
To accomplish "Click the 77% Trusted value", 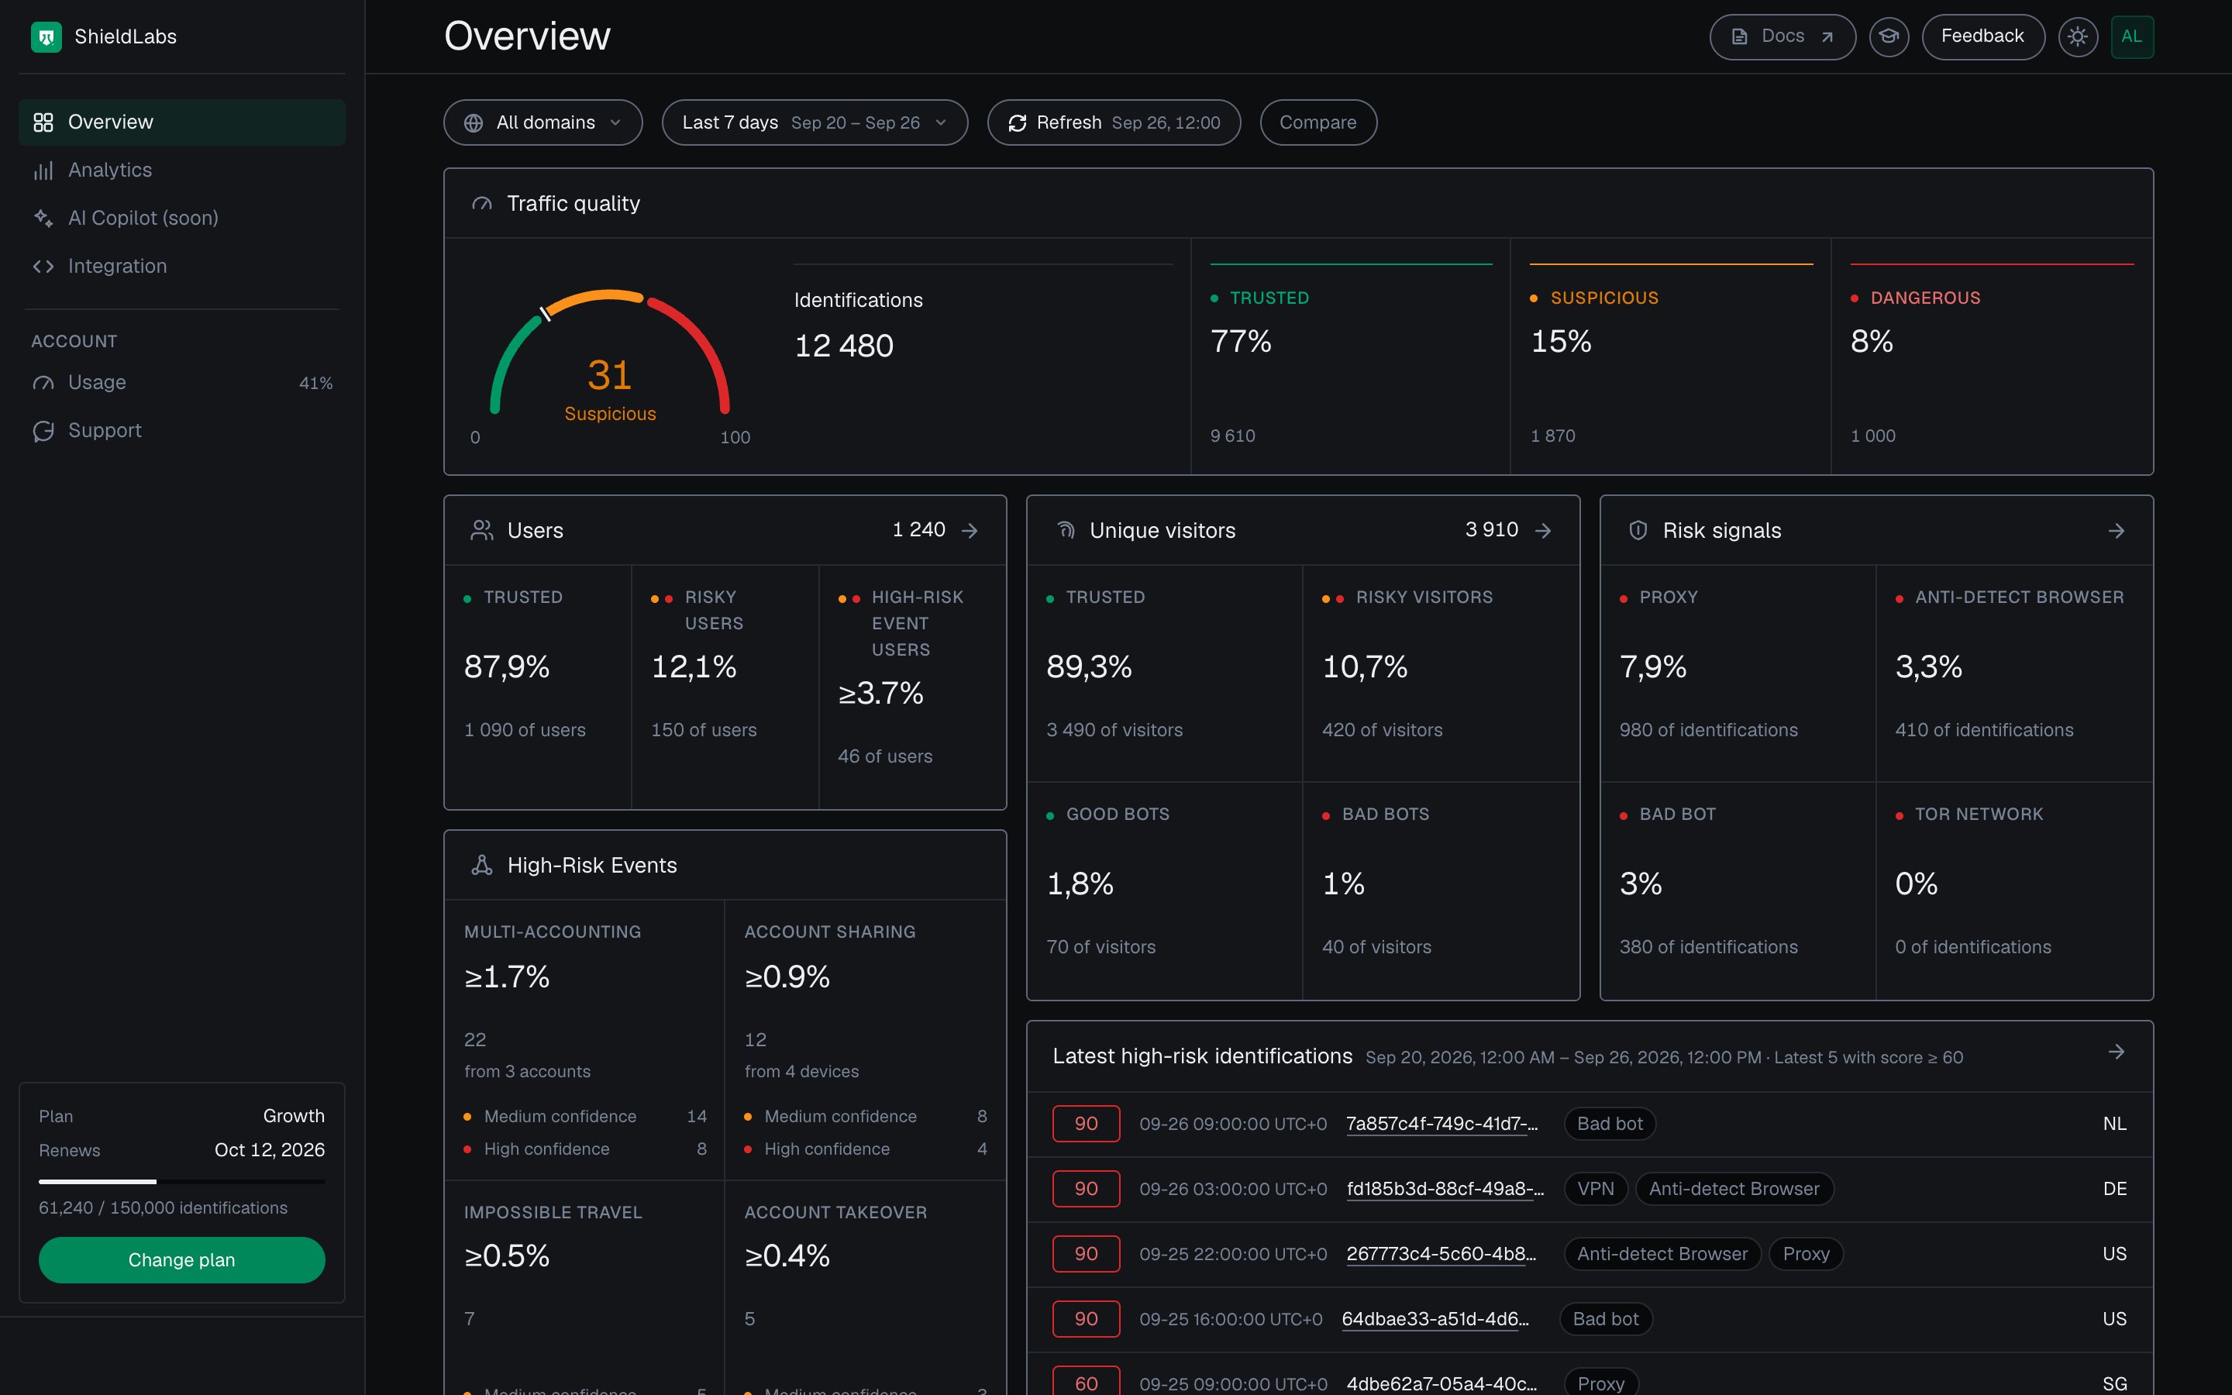I will [x=1241, y=343].
